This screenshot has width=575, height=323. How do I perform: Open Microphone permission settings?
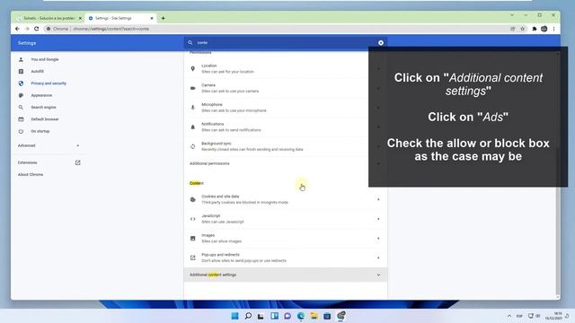pos(286,108)
